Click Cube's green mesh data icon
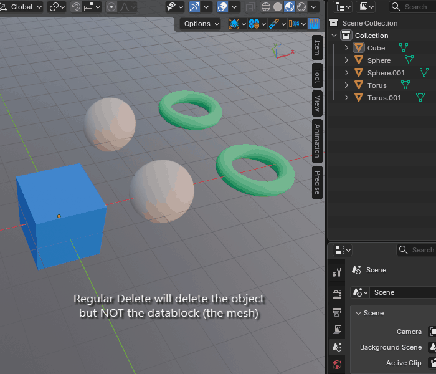436x374 pixels. coord(404,47)
